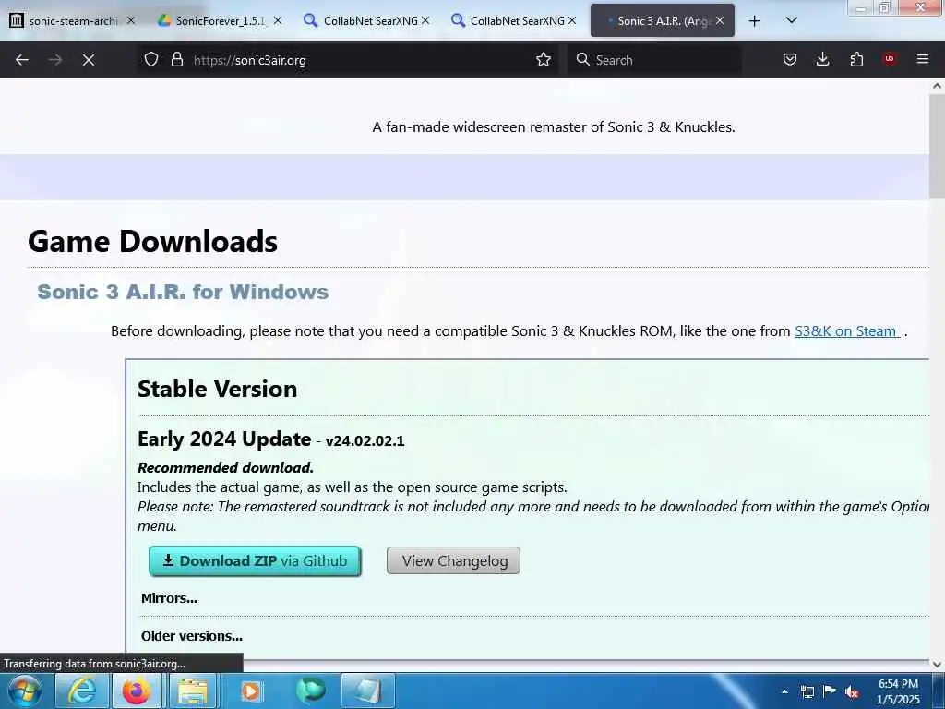This screenshot has width=945, height=709.
Task: Open the Firefox application menu
Action: pyautogui.click(x=923, y=60)
